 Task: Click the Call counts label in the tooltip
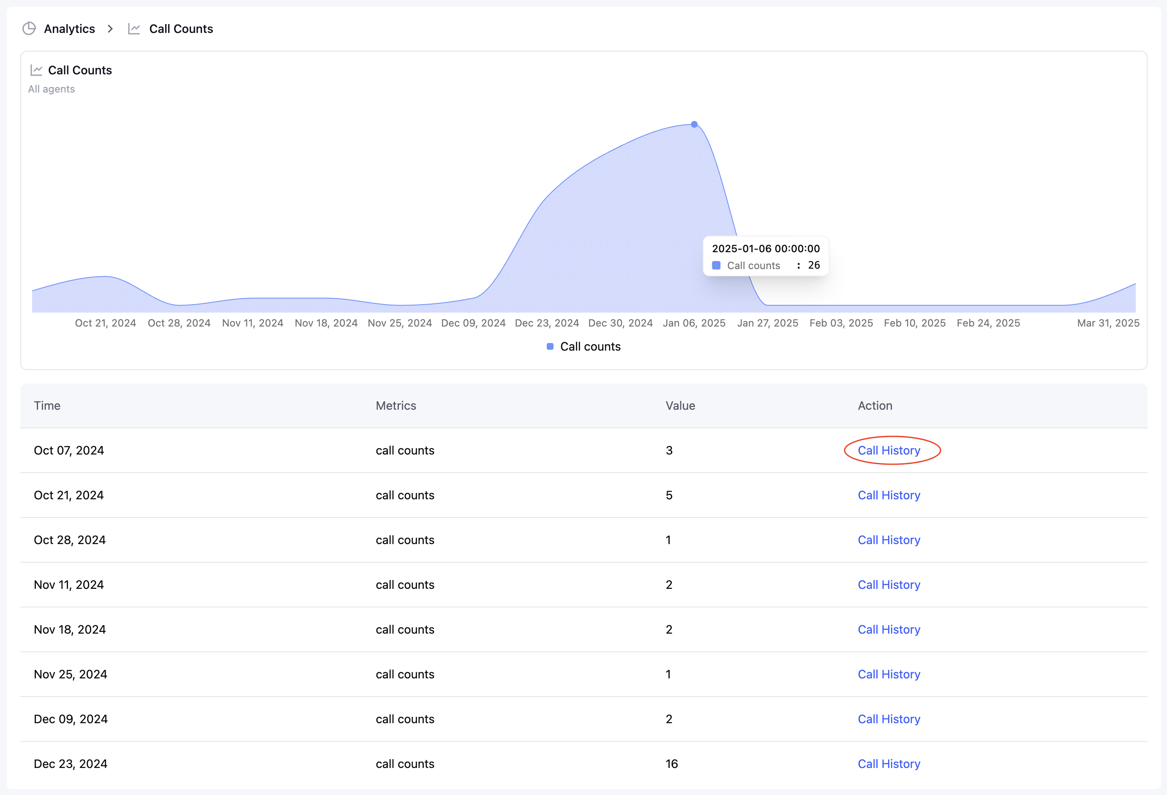pos(753,265)
